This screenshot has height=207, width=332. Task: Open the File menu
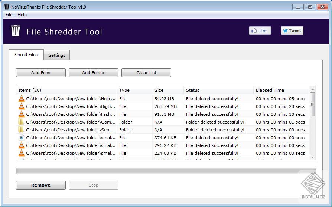(9, 15)
